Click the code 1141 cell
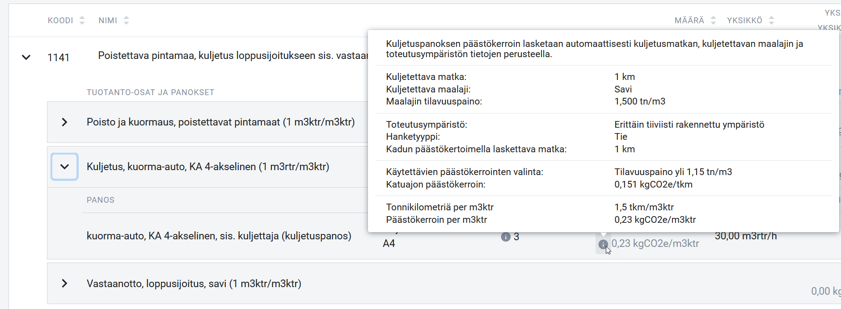The height and width of the screenshot is (309, 841). pos(59,58)
